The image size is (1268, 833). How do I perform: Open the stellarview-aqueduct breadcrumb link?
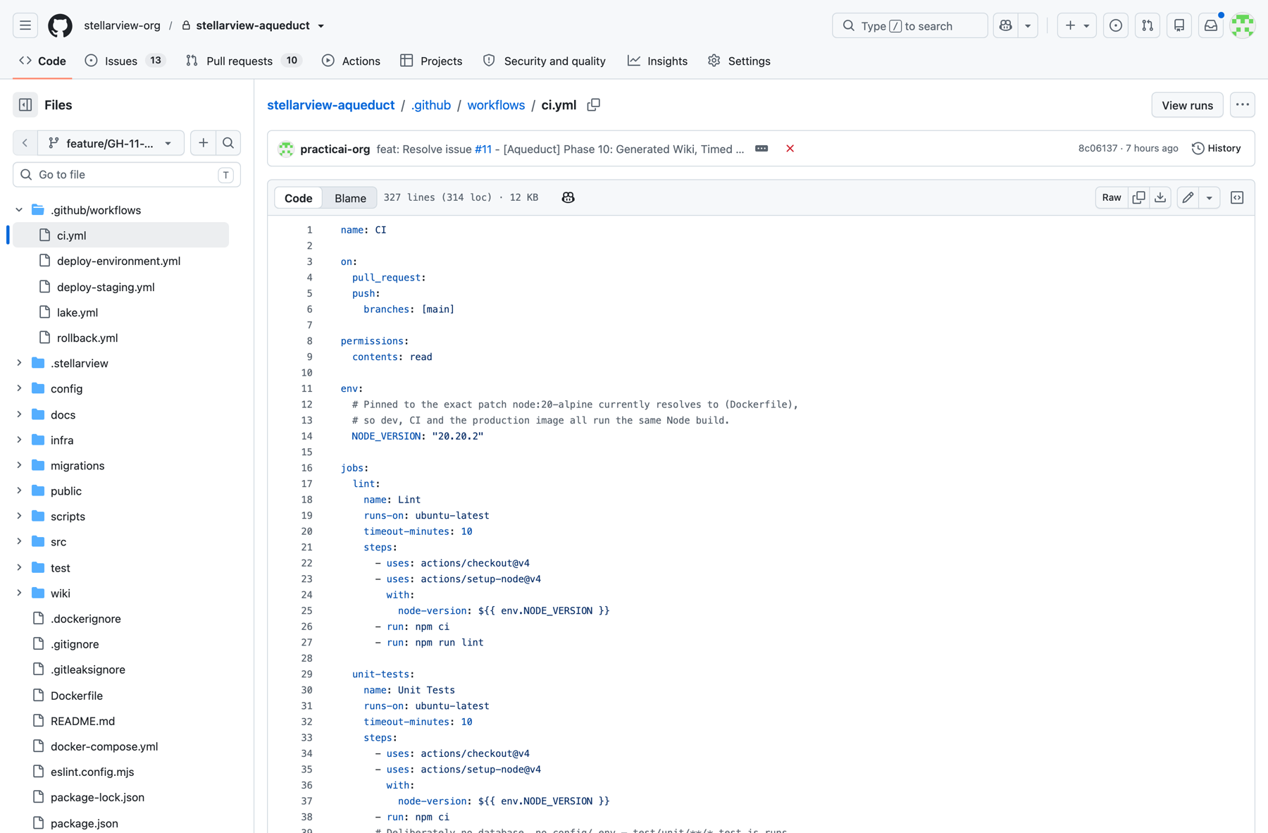[330, 105]
